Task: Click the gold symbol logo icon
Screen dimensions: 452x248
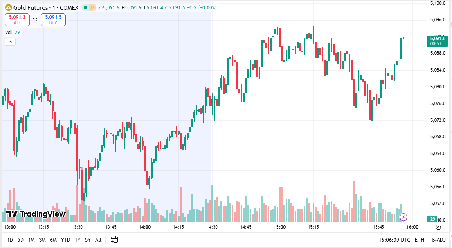Action: coord(8,7)
